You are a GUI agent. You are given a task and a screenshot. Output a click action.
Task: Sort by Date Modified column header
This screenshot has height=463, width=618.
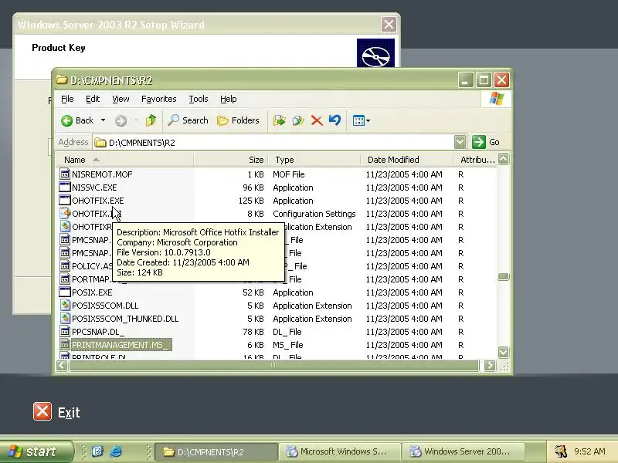pyautogui.click(x=407, y=160)
